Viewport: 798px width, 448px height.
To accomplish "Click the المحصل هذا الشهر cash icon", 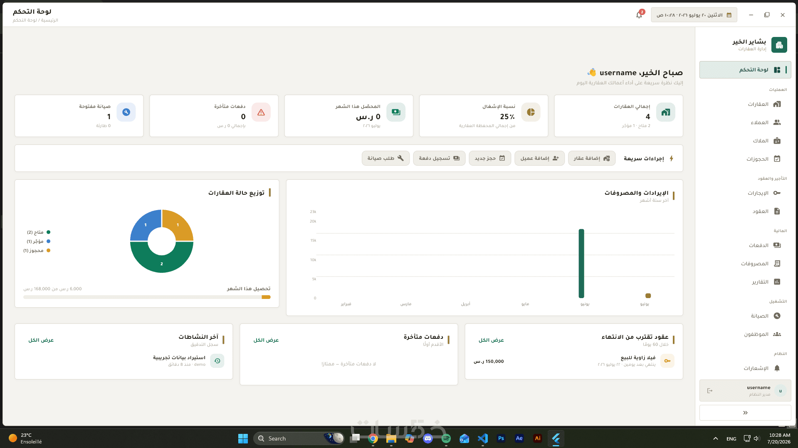I will pyautogui.click(x=396, y=112).
